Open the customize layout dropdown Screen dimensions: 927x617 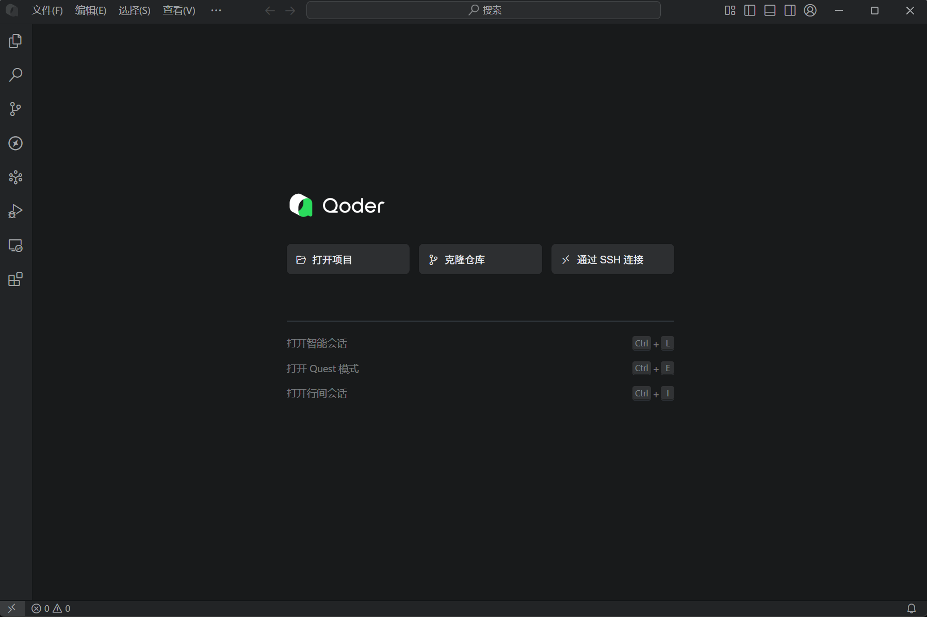pos(729,10)
